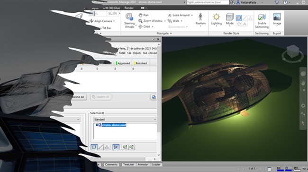308x172 pixels.
Task: Toggle lines geometry in Selection B
Action: point(100,147)
